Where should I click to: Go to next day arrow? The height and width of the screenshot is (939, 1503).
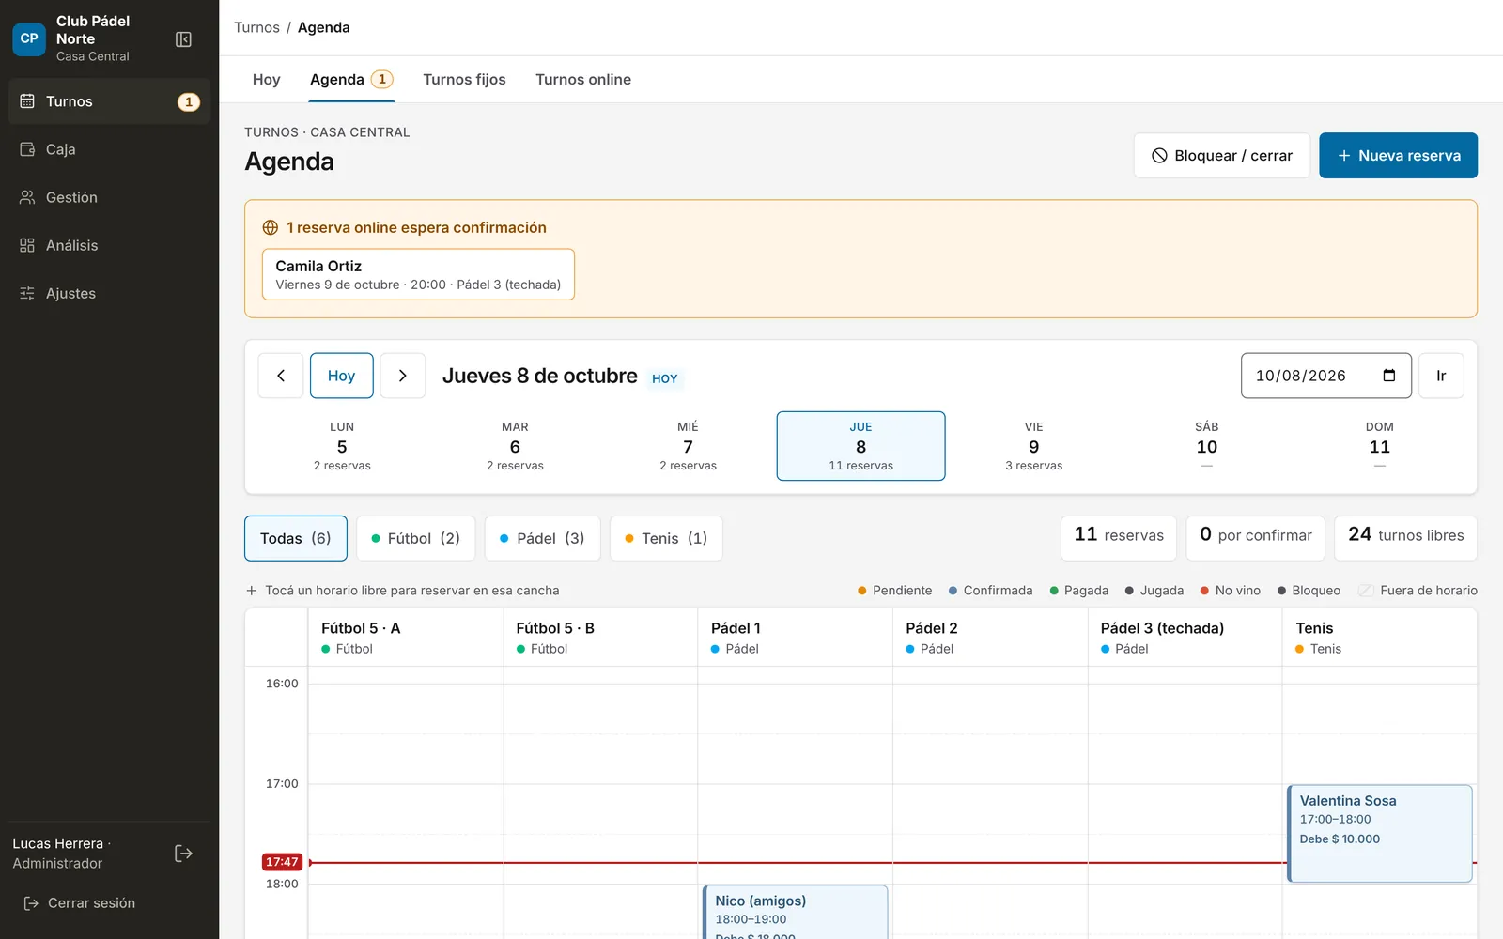[x=403, y=376]
